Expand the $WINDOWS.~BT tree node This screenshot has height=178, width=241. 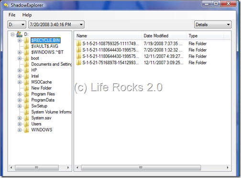pyautogui.click(x=20, y=52)
